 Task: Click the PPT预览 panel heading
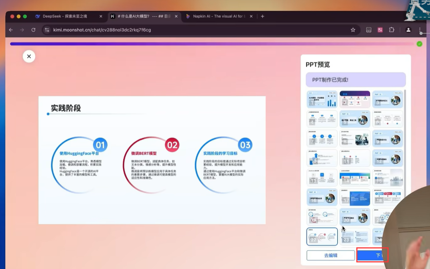click(x=318, y=65)
